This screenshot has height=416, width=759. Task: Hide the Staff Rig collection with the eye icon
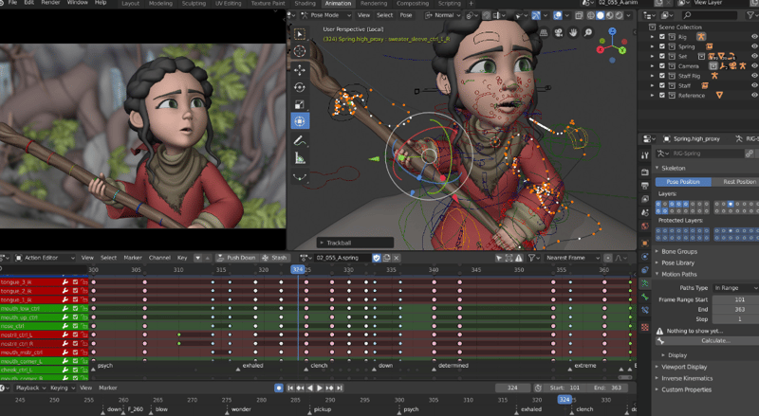tap(754, 76)
